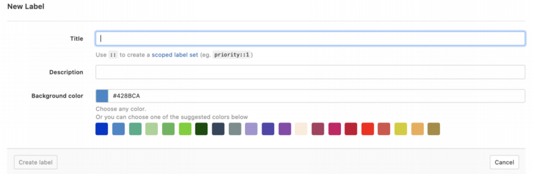533x174 pixels.
Task: Click the Create label button
Action: click(x=35, y=162)
